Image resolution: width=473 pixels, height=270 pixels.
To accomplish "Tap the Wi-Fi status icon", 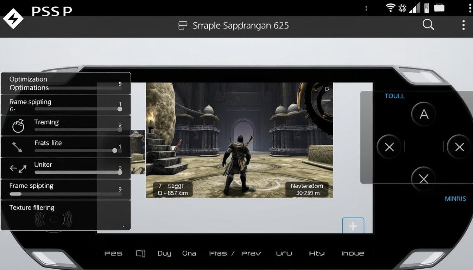I will [391, 8].
